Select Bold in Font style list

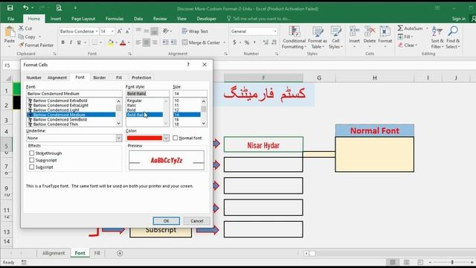coord(131,110)
